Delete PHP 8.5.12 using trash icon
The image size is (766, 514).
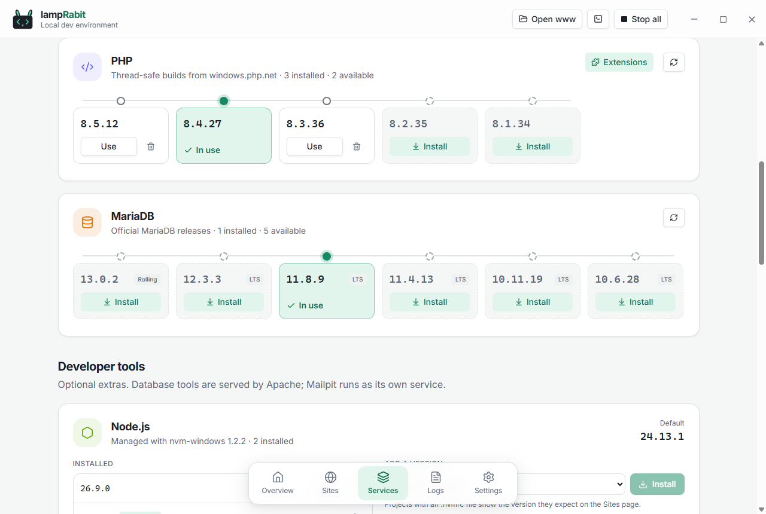point(151,146)
